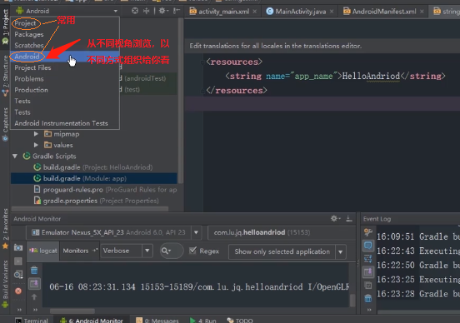This screenshot has width=460, height=323.
Task: Click the search magnifier icon in logcat filter
Action: click(166, 251)
